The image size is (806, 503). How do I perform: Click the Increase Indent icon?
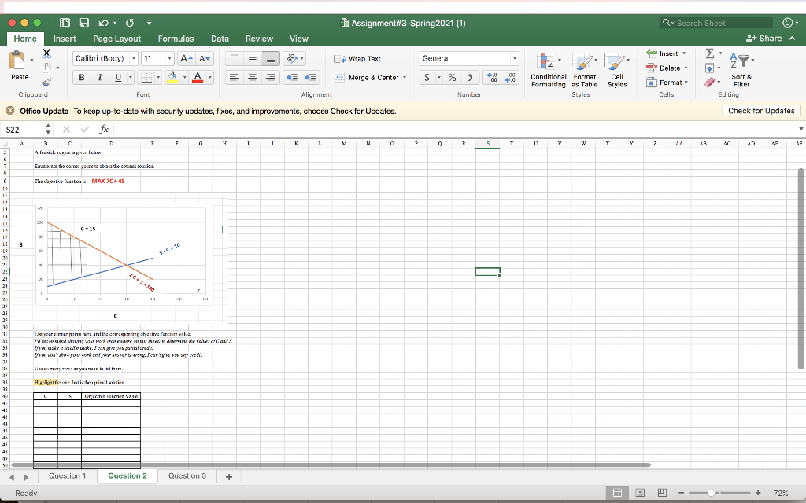pyautogui.click(x=310, y=77)
